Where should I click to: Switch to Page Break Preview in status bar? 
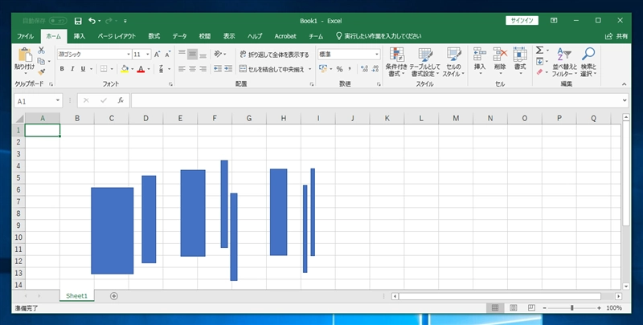pos(531,308)
